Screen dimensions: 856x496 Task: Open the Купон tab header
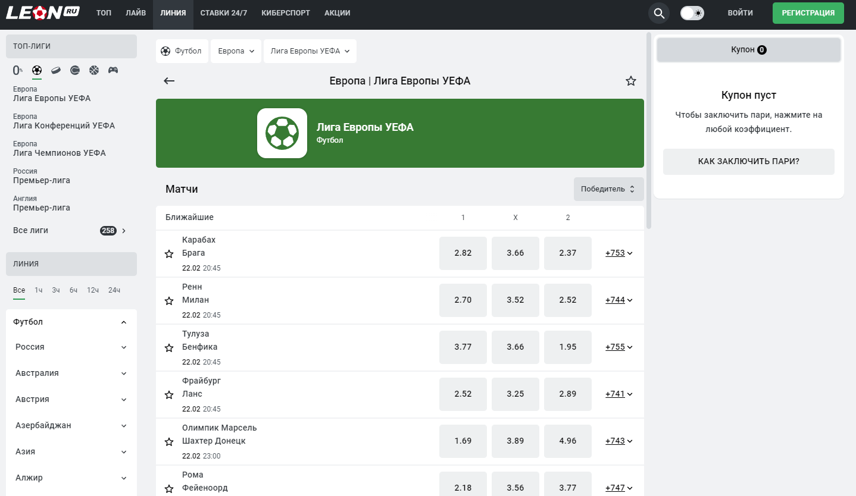click(x=749, y=50)
